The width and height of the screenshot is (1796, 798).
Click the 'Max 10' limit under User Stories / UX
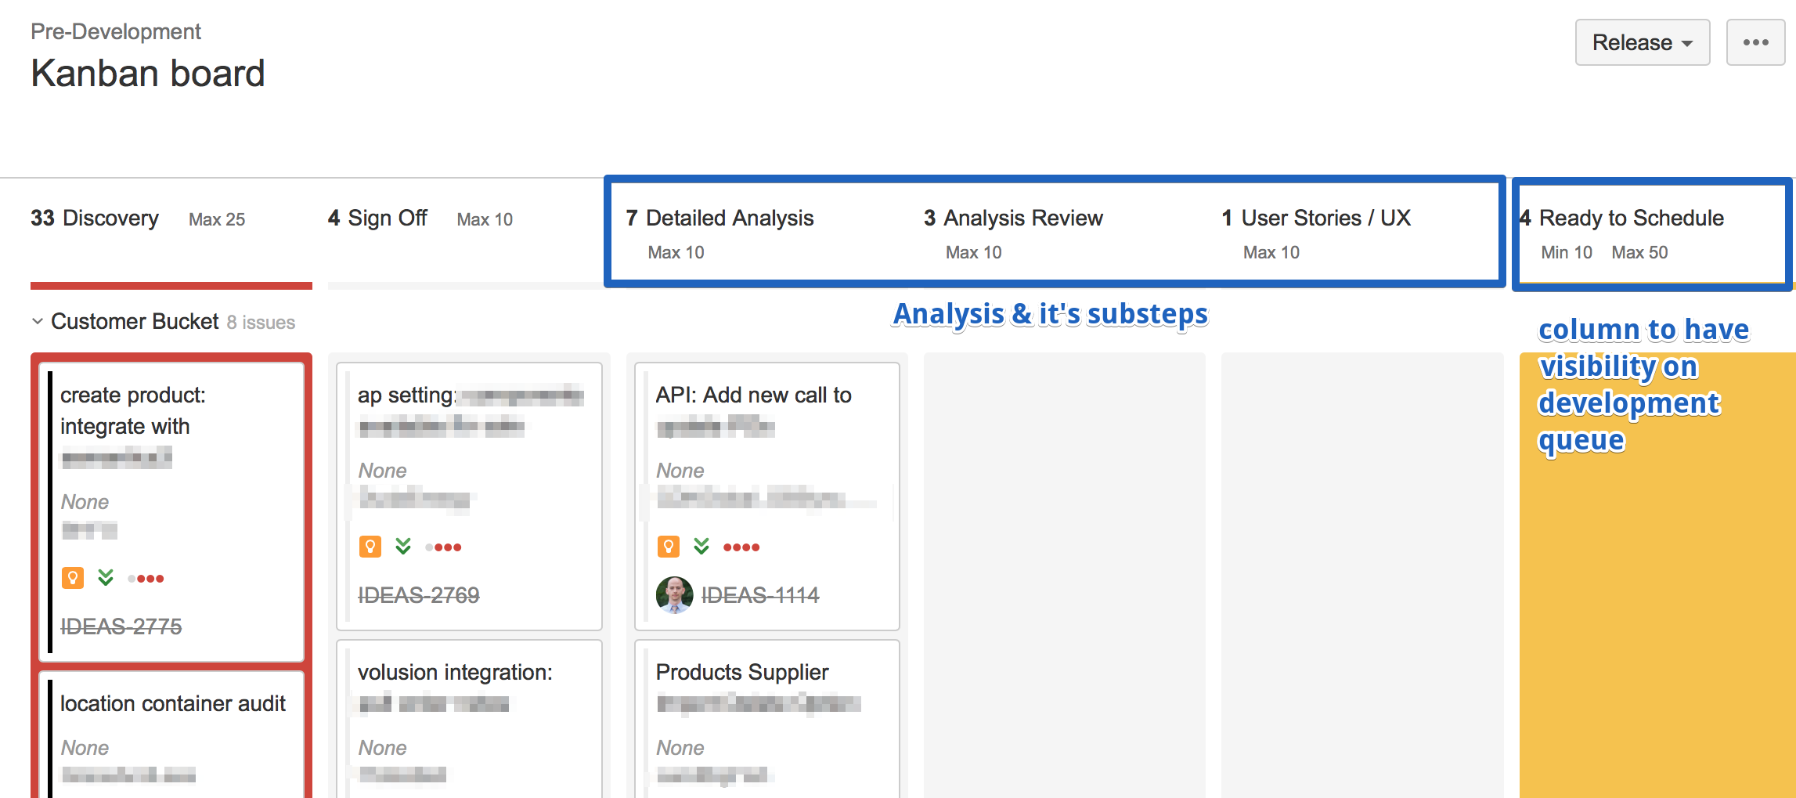pyautogui.click(x=1271, y=252)
